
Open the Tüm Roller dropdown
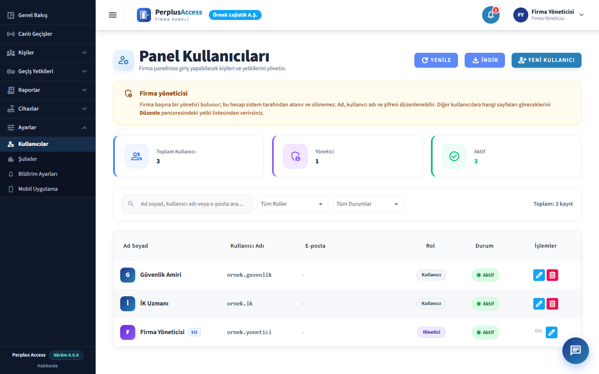click(x=293, y=204)
